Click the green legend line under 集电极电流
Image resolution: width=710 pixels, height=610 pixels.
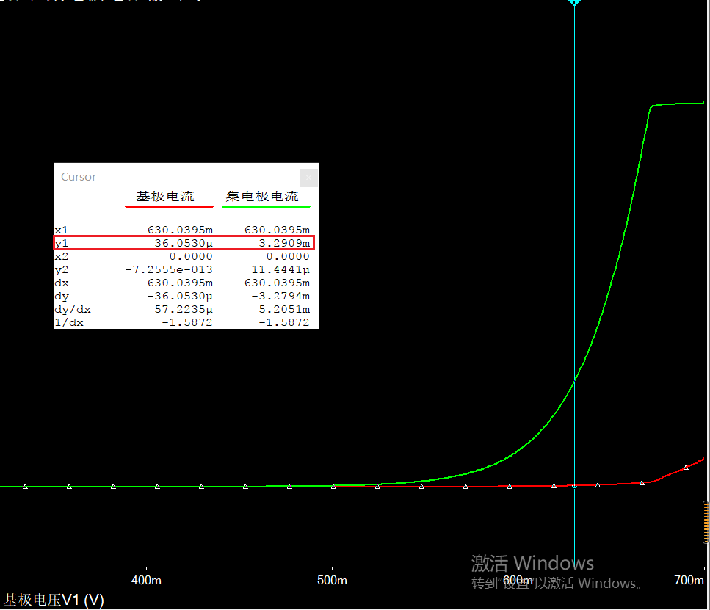point(266,206)
